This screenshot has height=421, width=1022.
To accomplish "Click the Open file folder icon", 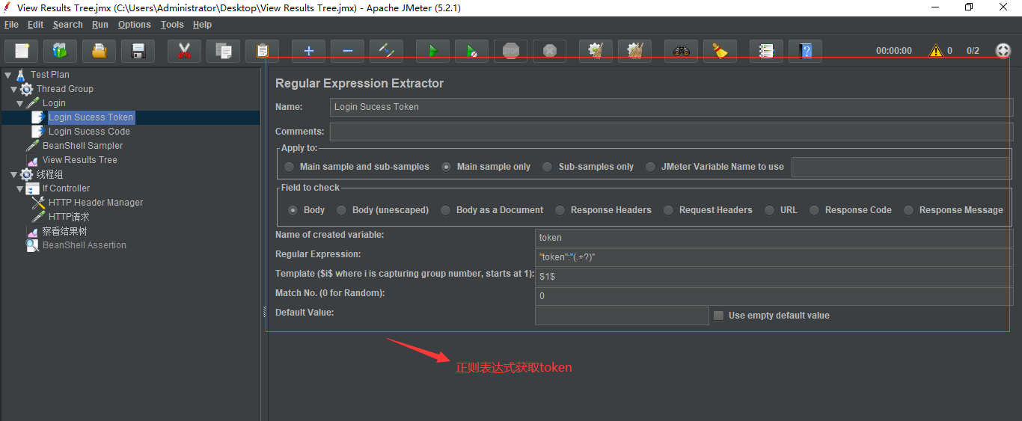I will (100, 51).
